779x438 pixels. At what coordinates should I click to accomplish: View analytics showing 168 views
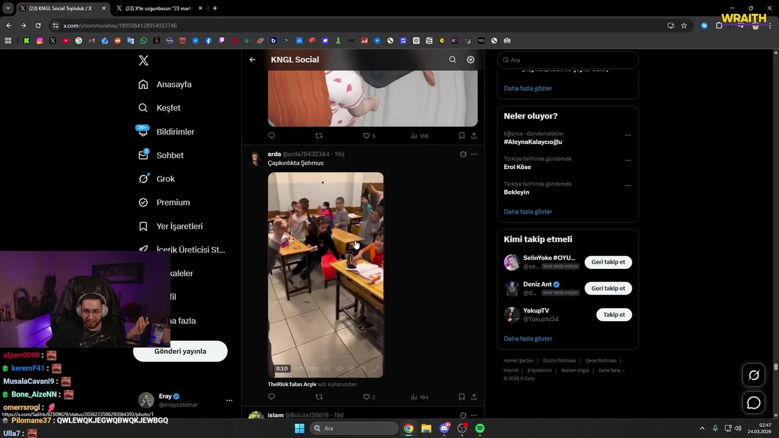coord(419,136)
